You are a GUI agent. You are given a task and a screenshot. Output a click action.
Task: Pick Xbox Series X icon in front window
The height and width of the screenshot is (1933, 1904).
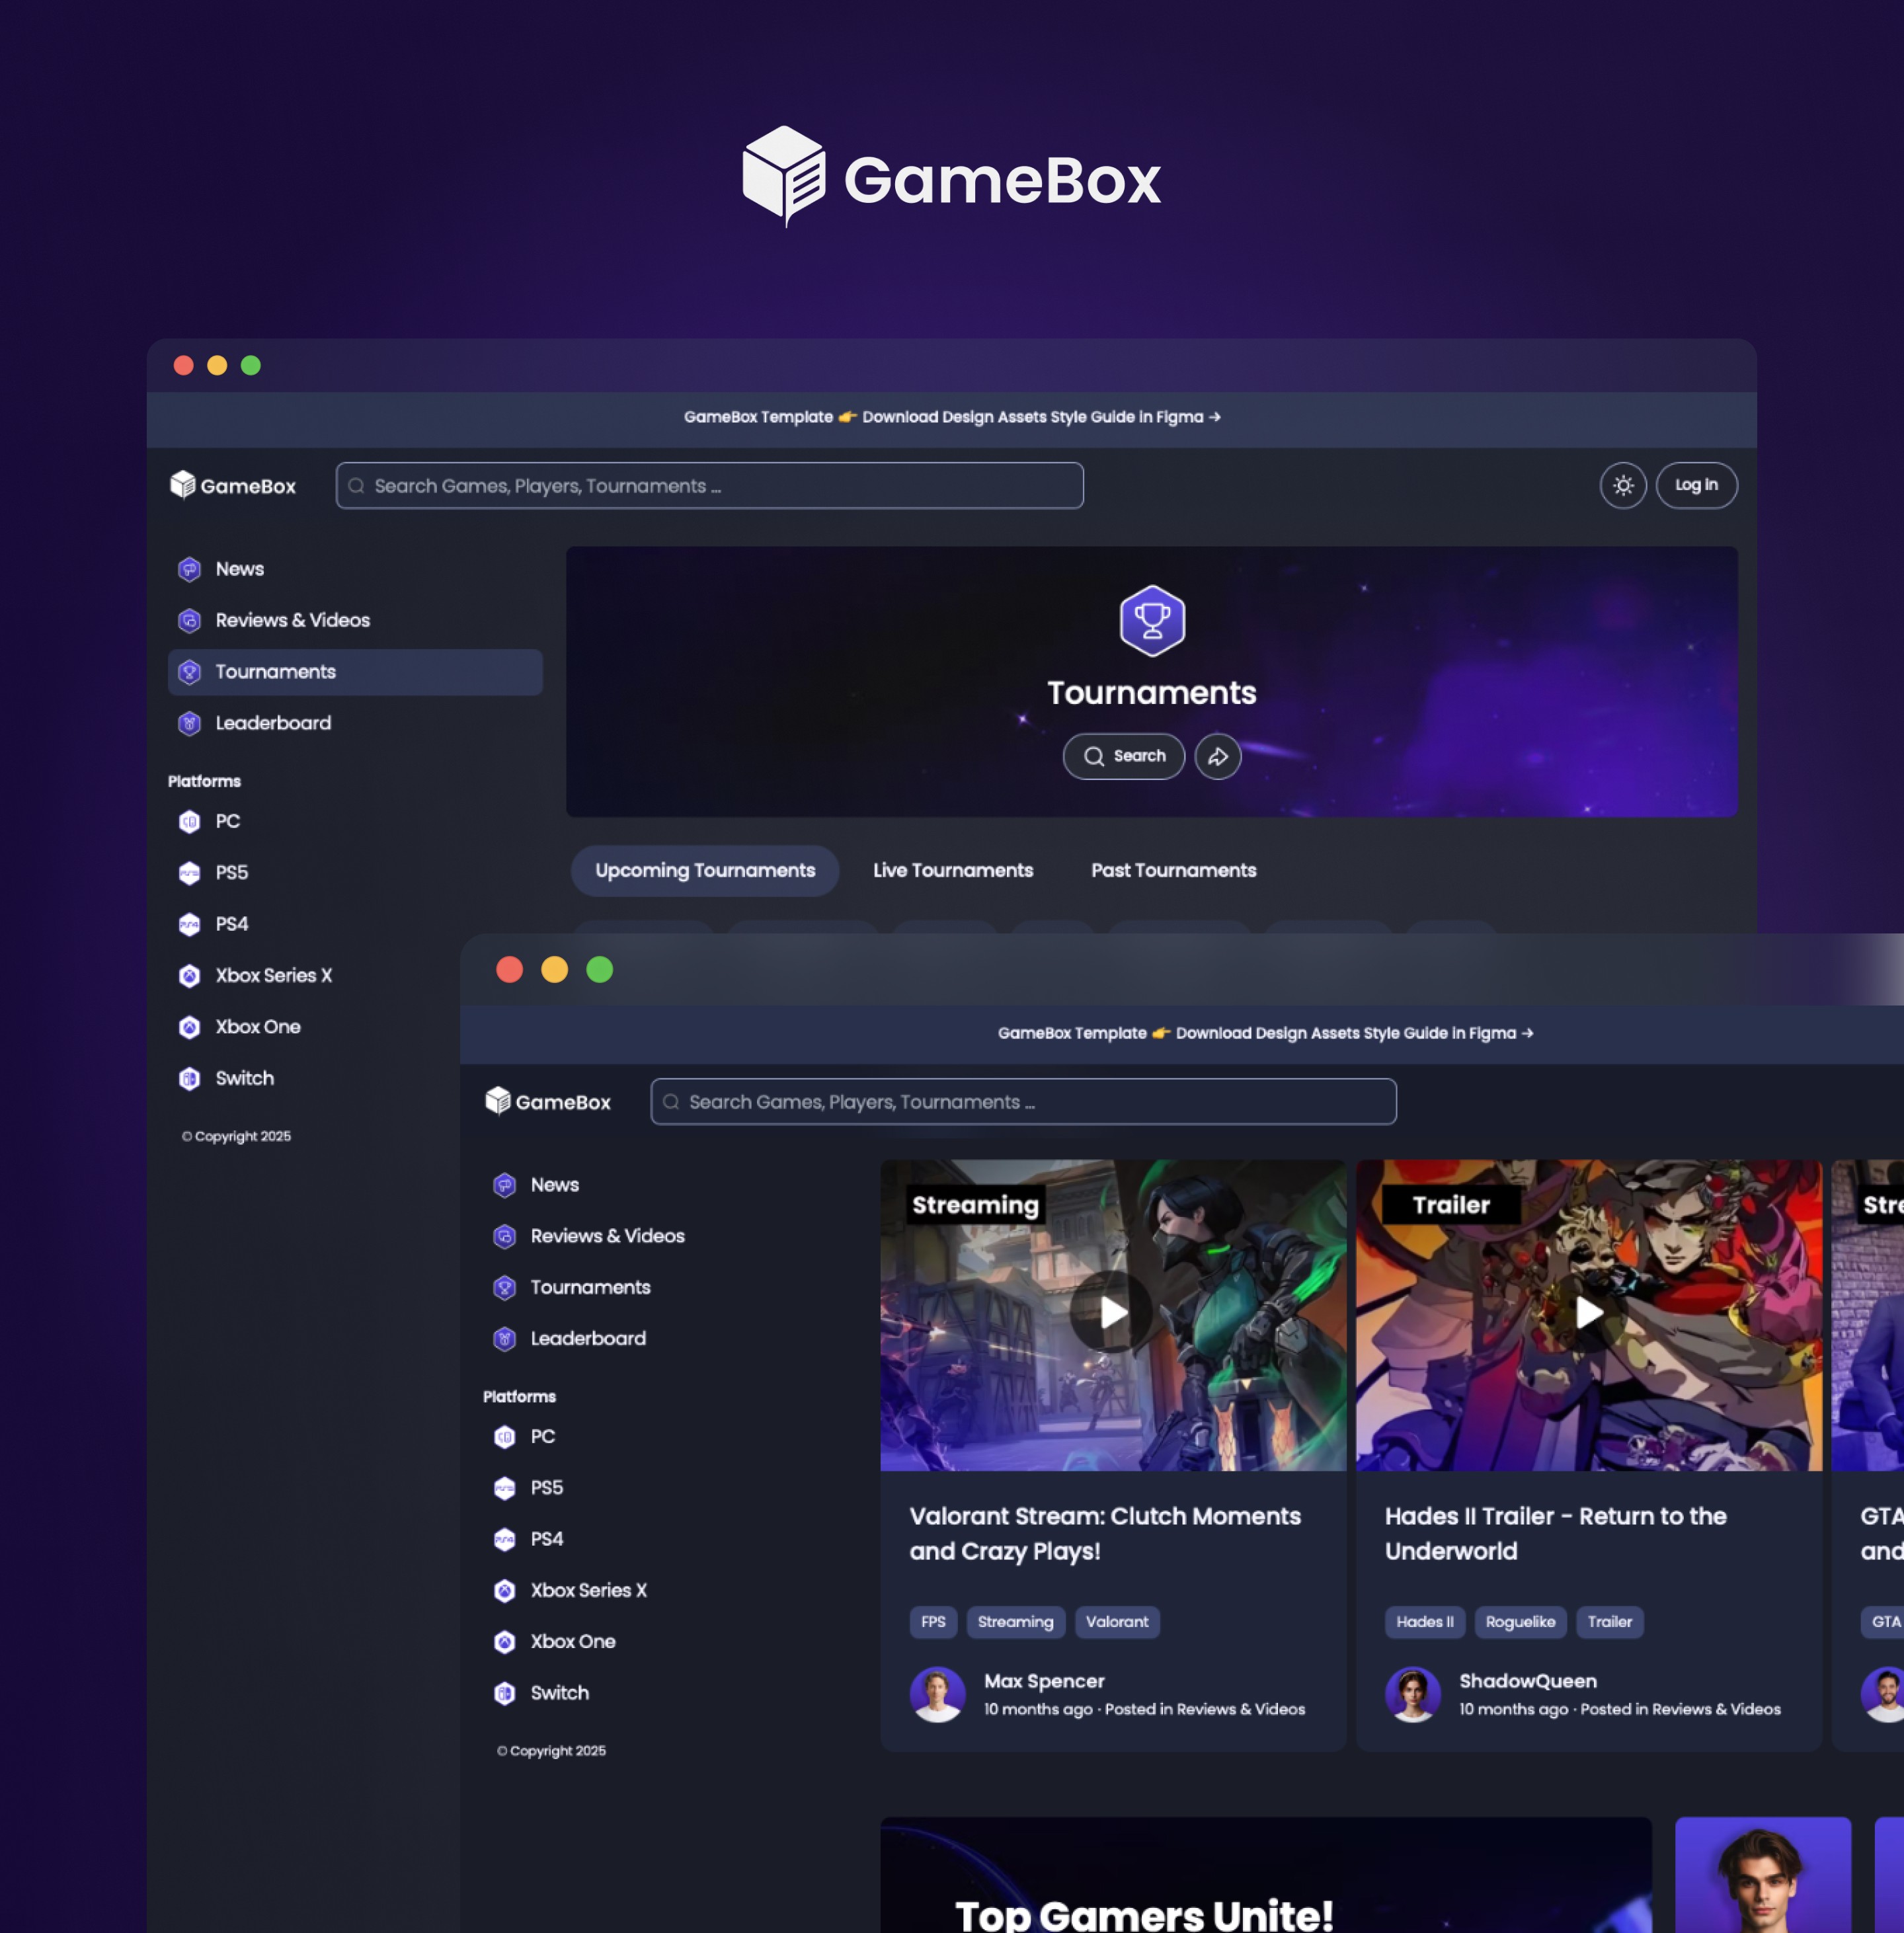(x=504, y=1591)
